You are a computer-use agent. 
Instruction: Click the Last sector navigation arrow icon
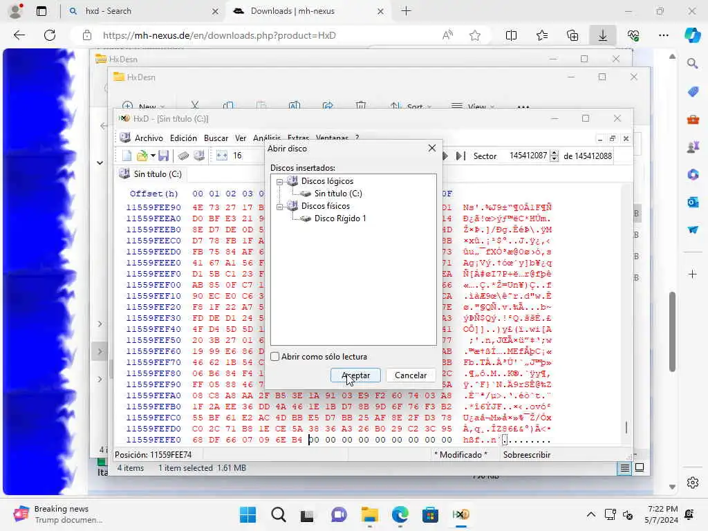point(460,156)
